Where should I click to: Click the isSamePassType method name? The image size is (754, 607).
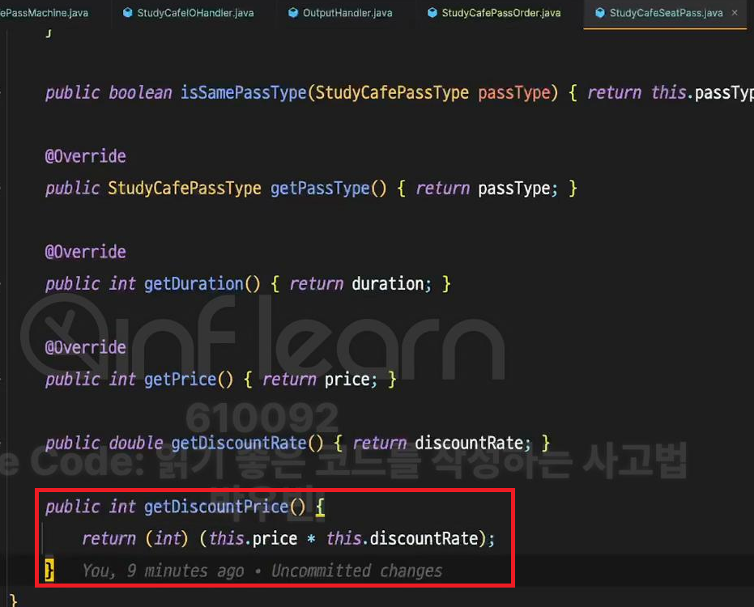(243, 92)
